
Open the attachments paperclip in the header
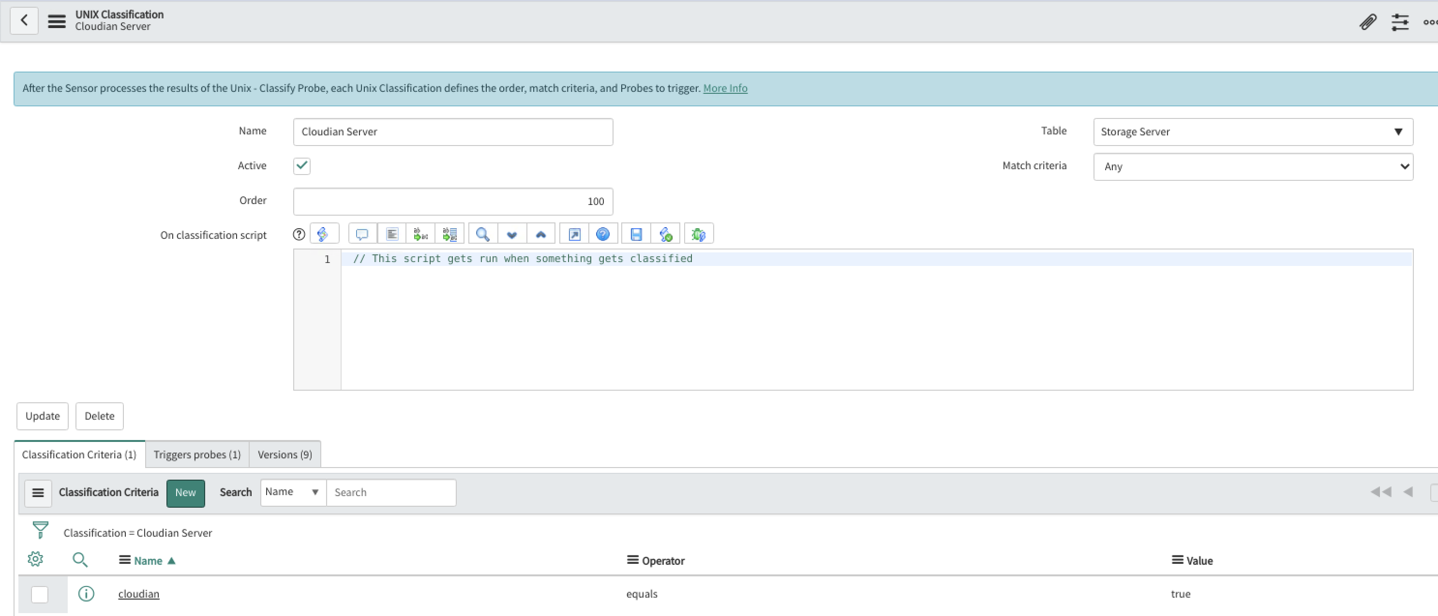point(1367,22)
